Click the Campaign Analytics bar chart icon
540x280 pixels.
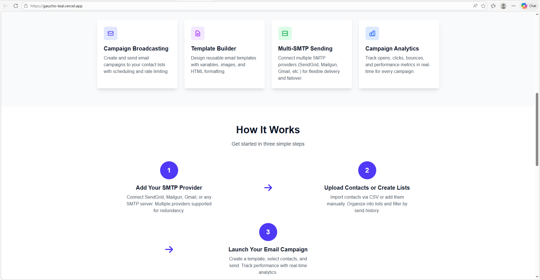[372, 33]
